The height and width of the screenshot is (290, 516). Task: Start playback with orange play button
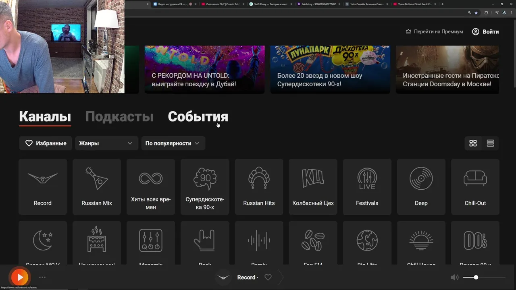click(20, 277)
